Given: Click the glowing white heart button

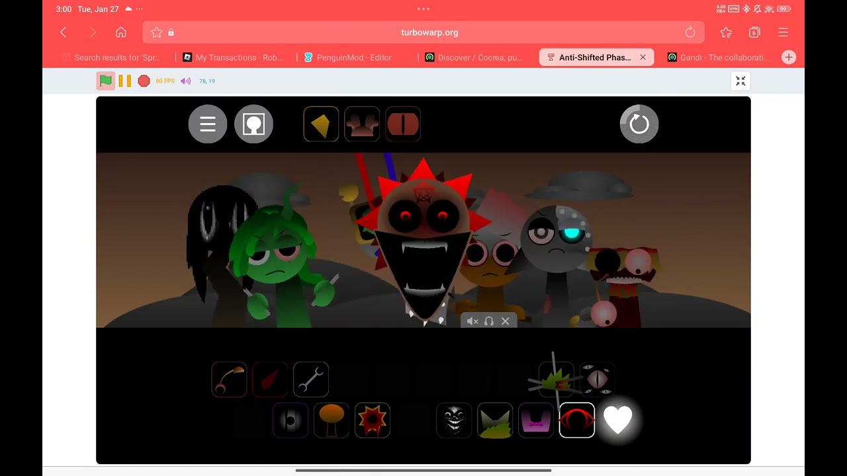Looking at the screenshot, I should pos(618,420).
